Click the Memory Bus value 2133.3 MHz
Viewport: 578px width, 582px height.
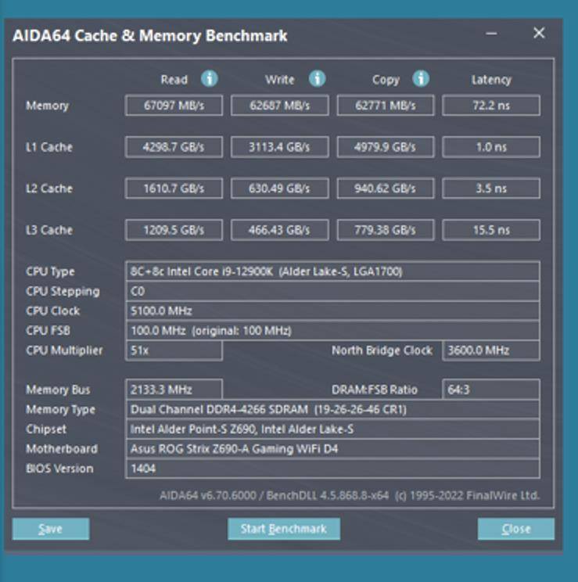(x=174, y=390)
